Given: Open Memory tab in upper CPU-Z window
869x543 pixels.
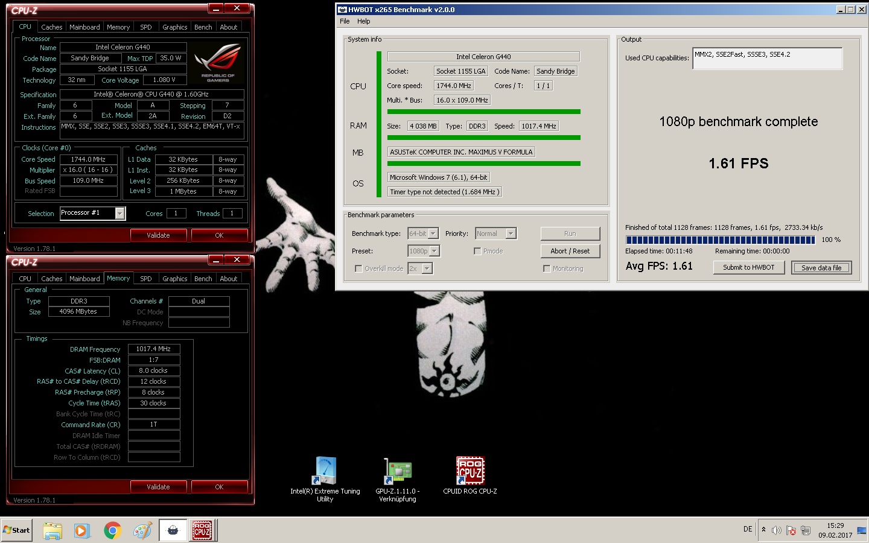Looking at the screenshot, I should [x=118, y=27].
